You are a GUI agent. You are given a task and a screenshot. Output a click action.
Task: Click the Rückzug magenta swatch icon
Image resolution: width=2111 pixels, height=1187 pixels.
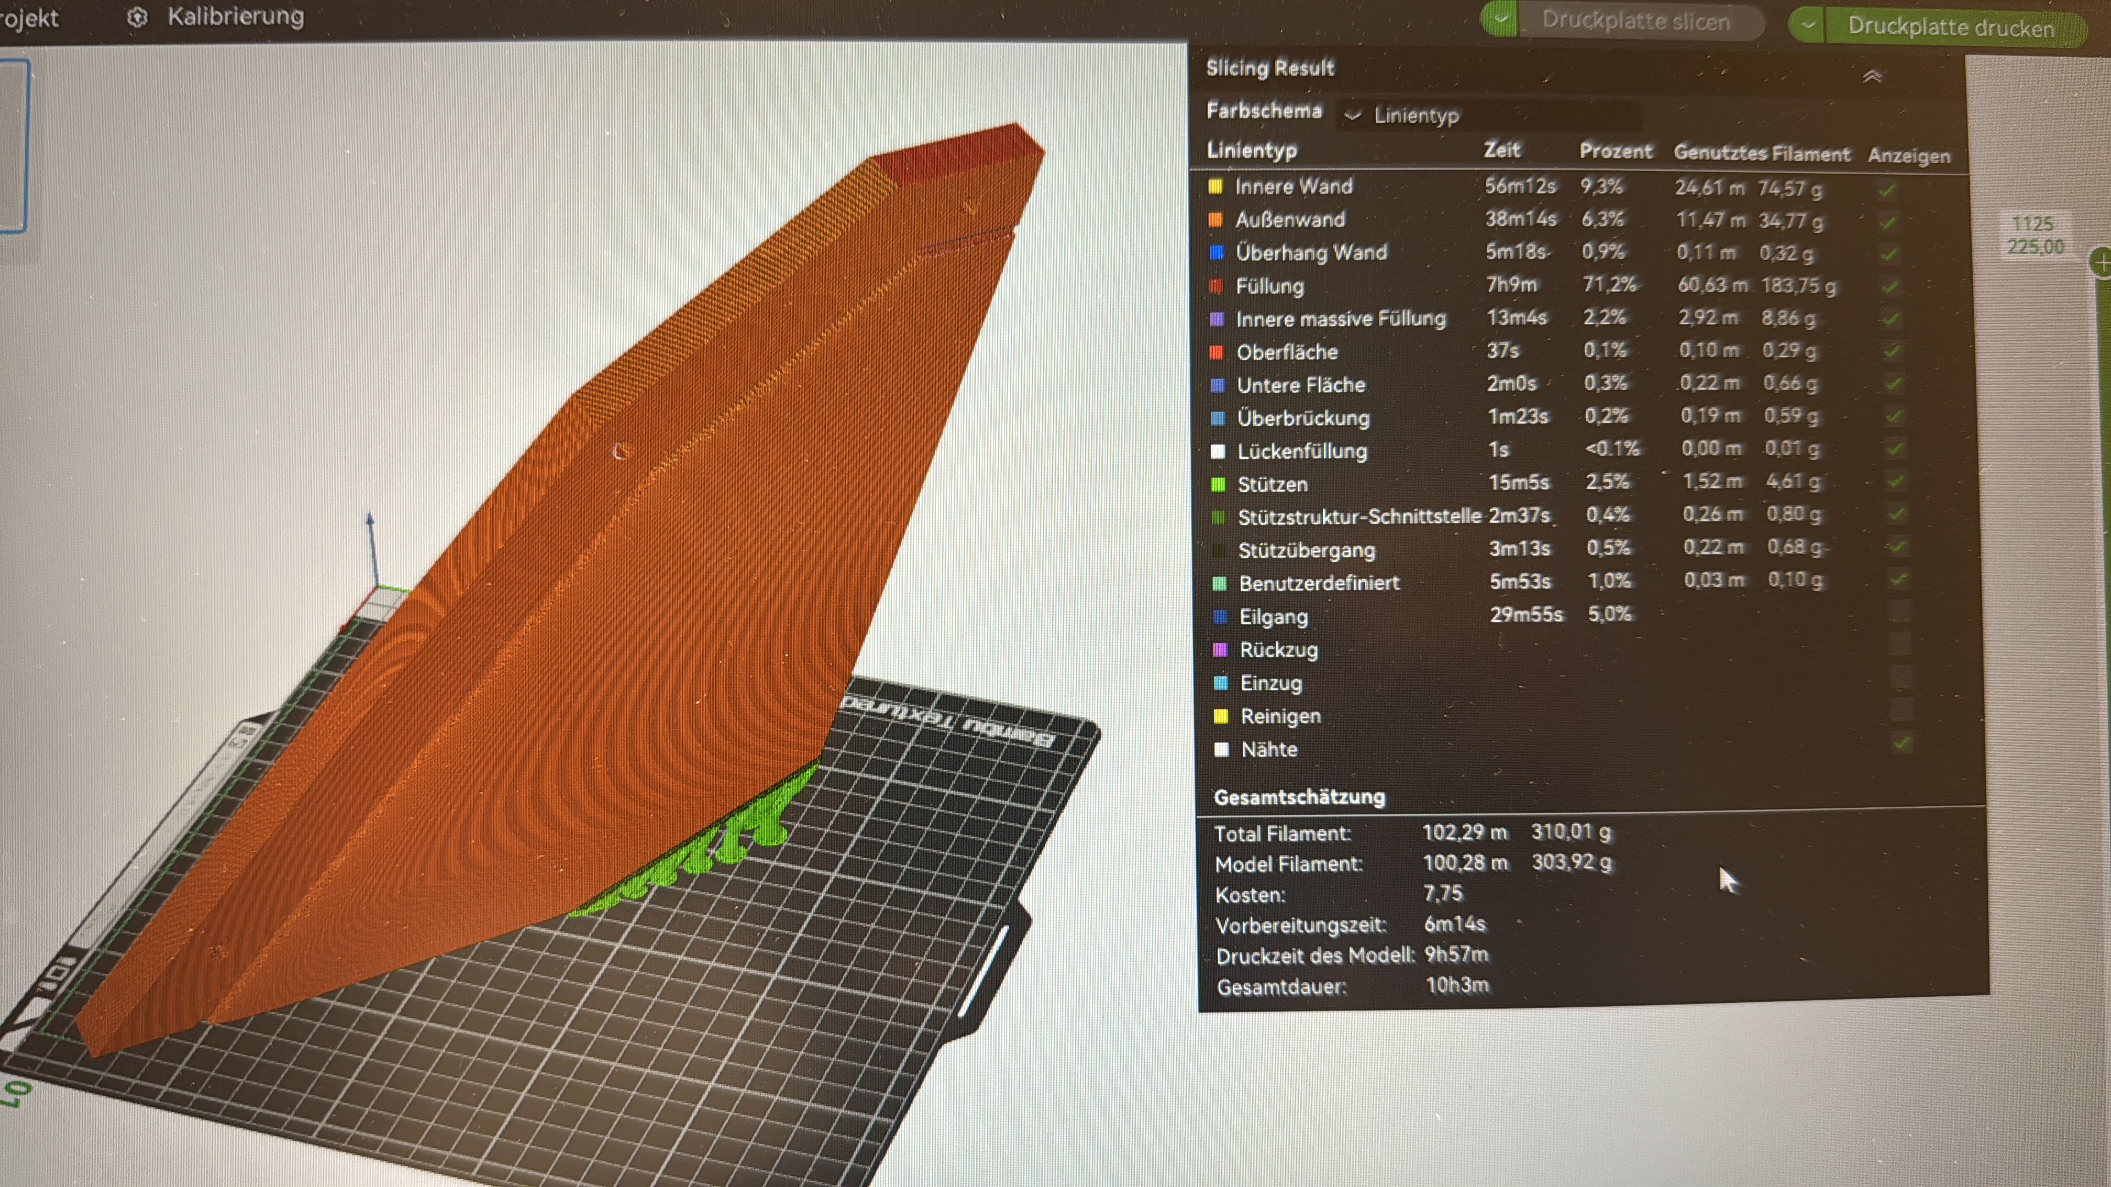tap(1219, 650)
